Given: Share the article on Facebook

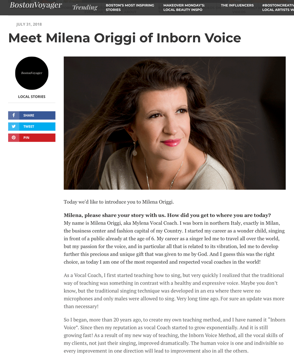Looking at the screenshot, I should click(32, 115).
